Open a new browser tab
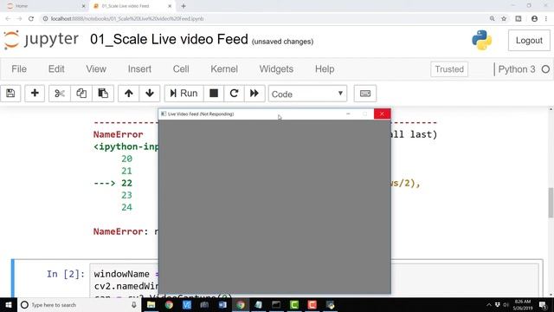The width and height of the screenshot is (554, 312). click(x=184, y=6)
